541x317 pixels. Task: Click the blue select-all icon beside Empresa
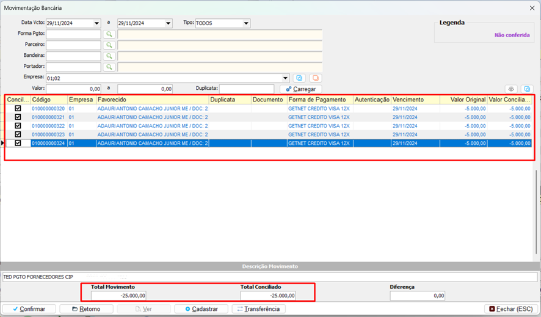(299, 78)
